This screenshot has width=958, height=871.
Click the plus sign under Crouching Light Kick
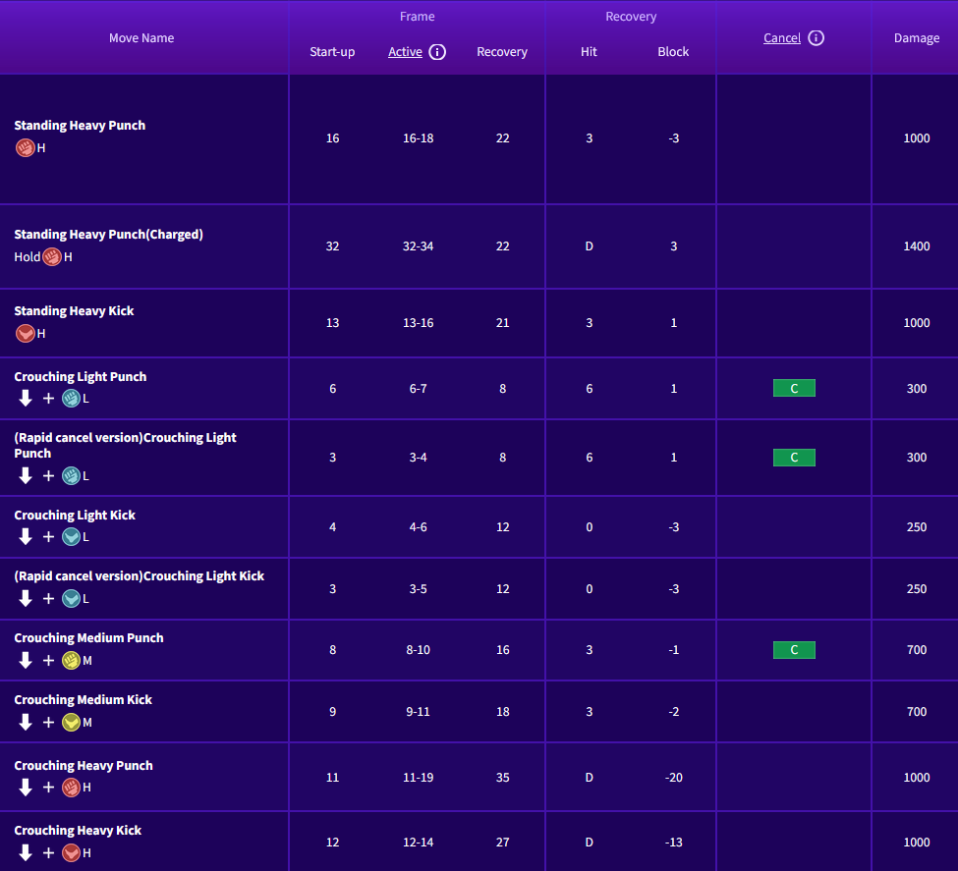point(49,537)
